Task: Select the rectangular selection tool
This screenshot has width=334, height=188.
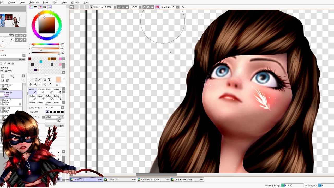Action: pyautogui.click(x=30, y=79)
